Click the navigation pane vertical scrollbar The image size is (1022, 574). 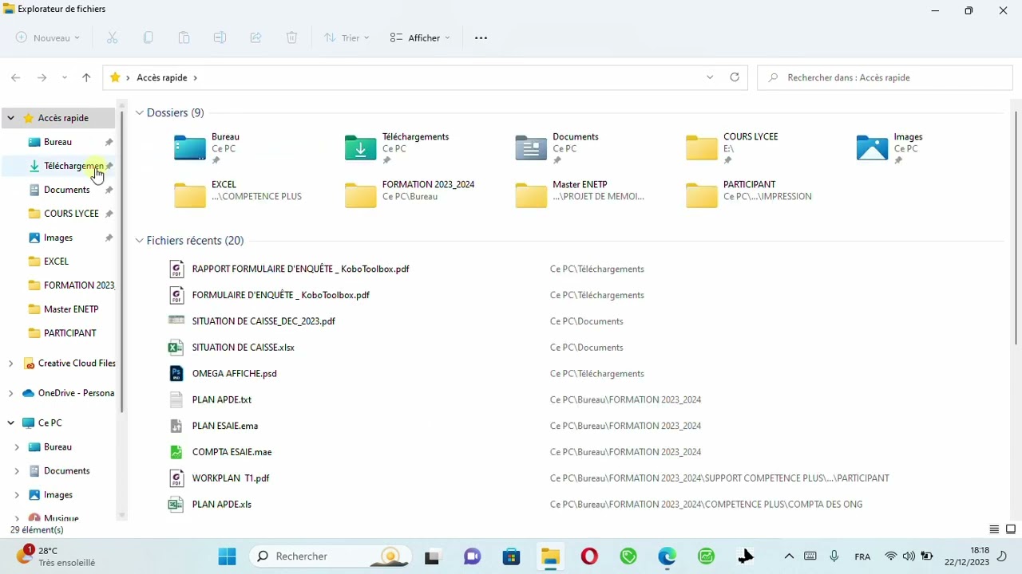pos(122,261)
